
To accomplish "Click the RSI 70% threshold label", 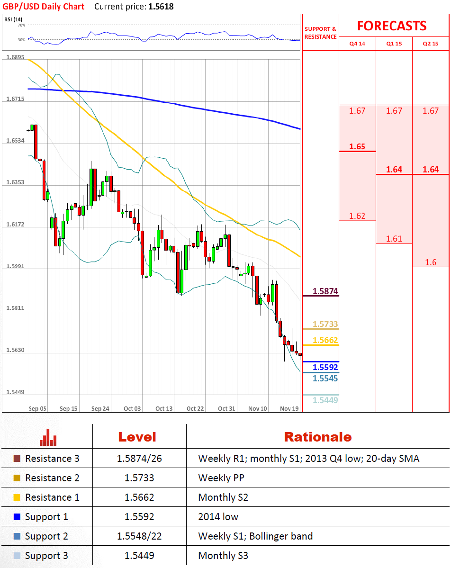I will pos(21,25).
